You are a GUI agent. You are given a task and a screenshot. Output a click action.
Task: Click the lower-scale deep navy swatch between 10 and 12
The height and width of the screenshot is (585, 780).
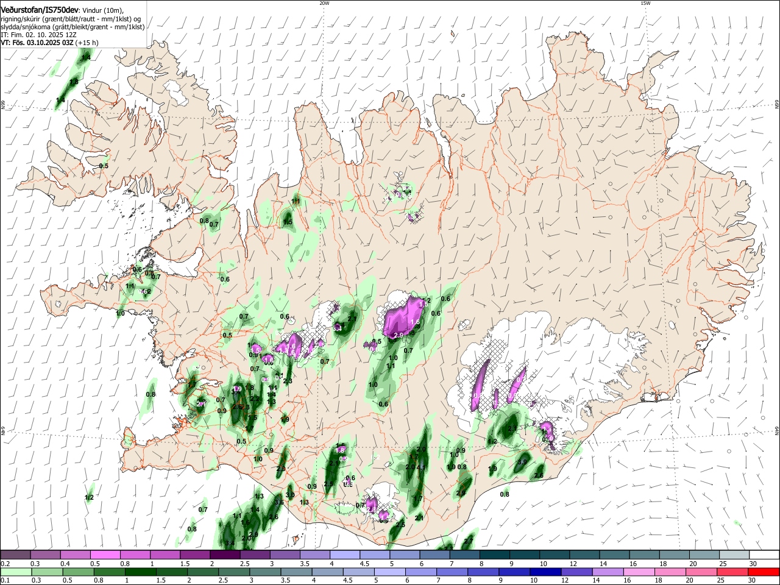coord(544,572)
